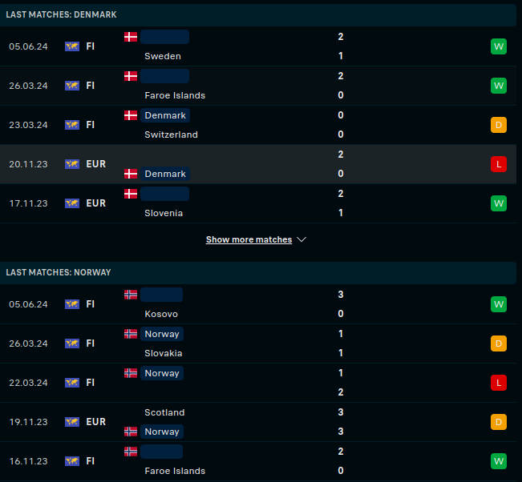Expand the list with the Show more matches chevron
The image size is (522, 482).
[301, 239]
